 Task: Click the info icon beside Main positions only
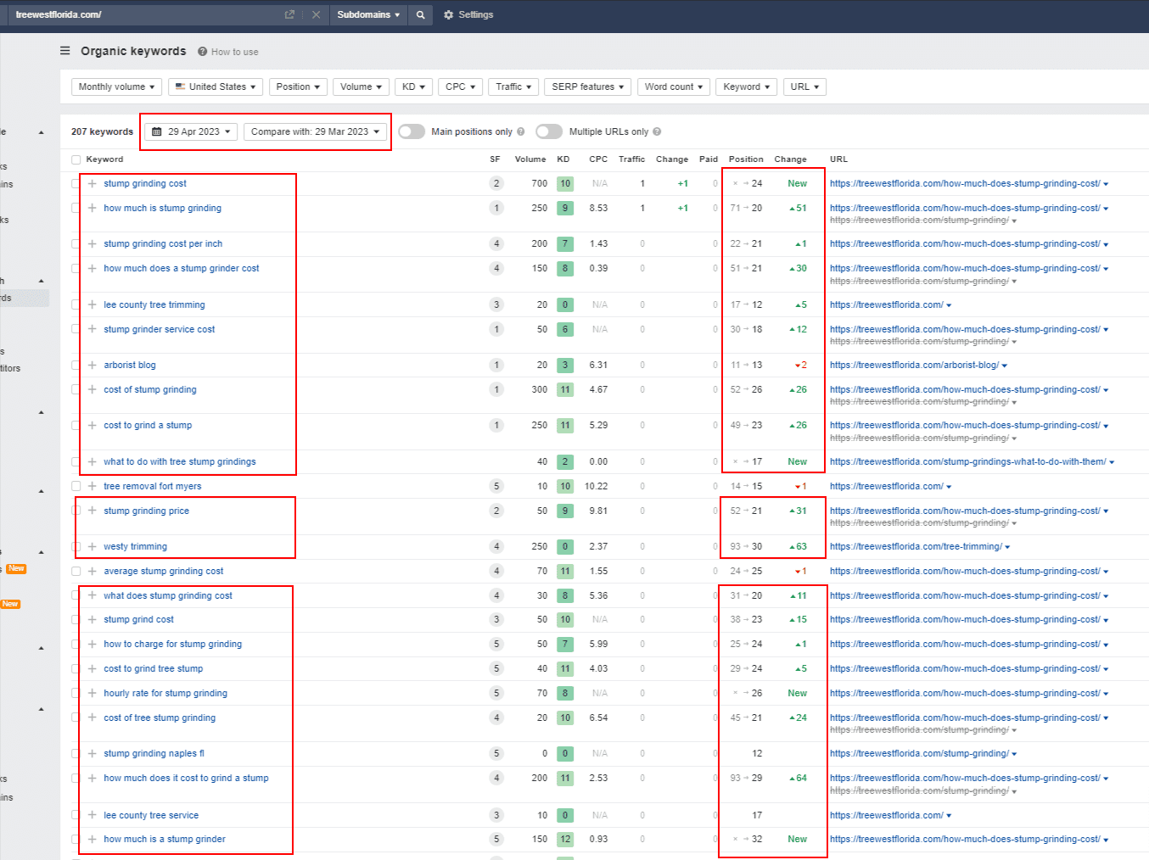pyautogui.click(x=521, y=131)
